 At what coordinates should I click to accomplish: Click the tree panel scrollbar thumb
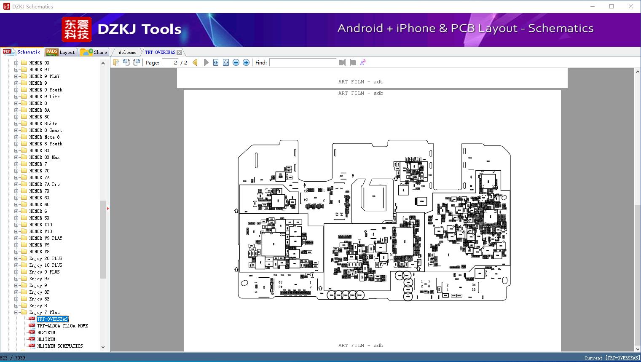[103, 239]
